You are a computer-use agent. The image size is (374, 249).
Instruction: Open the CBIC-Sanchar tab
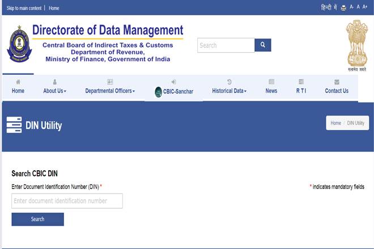[x=173, y=91]
